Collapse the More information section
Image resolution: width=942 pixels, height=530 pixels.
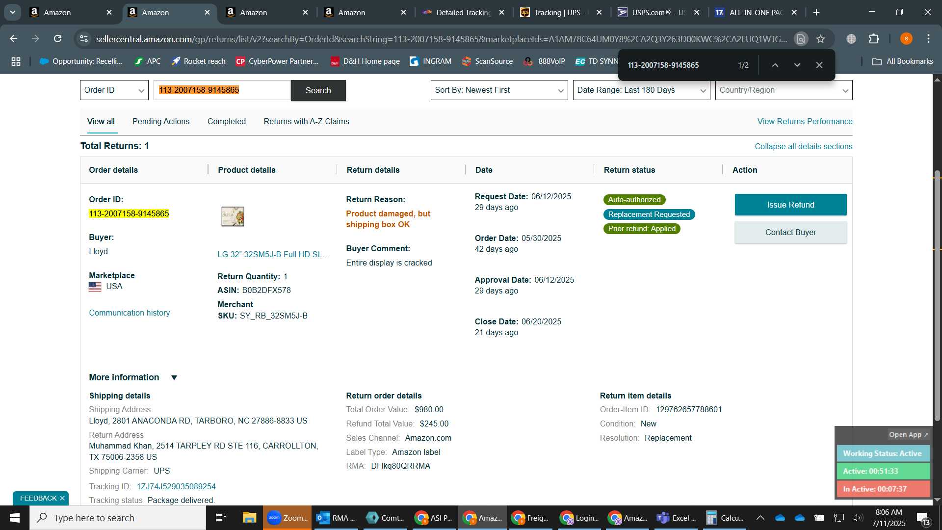[174, 377]
